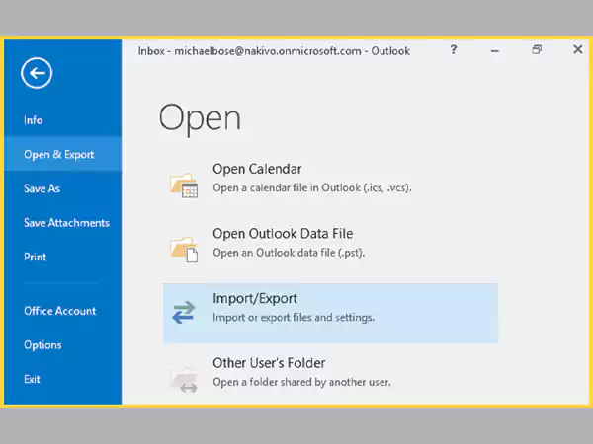Close the Outlook window
Screen dimensions: 593x444
click(577, 49)
